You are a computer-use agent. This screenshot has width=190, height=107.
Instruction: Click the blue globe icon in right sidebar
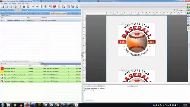188,16
